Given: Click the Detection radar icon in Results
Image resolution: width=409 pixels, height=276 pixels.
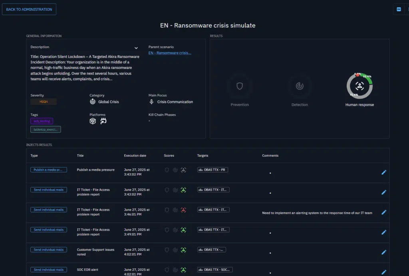Looking at the screenshot, I should point(300,86).
